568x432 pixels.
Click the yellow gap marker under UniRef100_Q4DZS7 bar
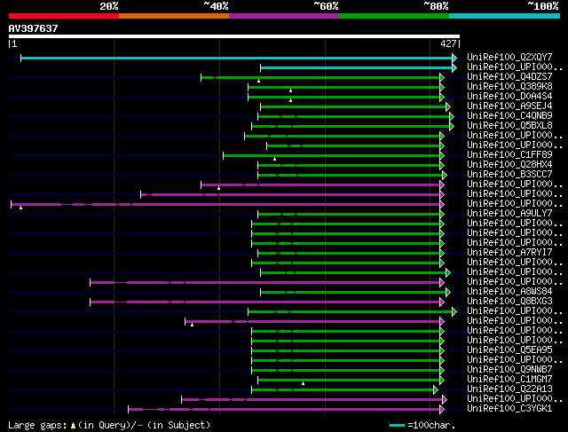(x=258, y=81)
